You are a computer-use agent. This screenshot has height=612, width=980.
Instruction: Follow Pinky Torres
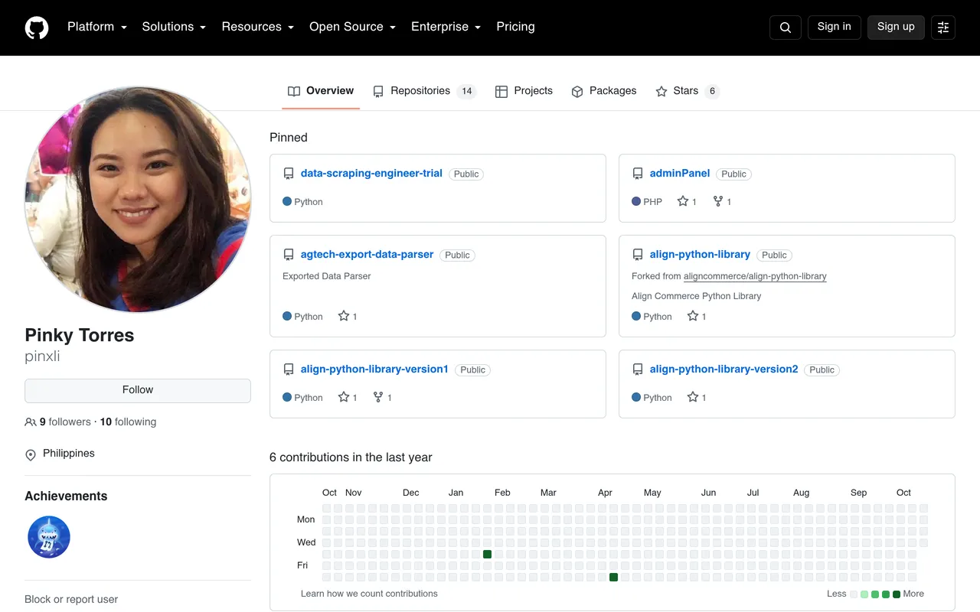click(x=138, y=390)
